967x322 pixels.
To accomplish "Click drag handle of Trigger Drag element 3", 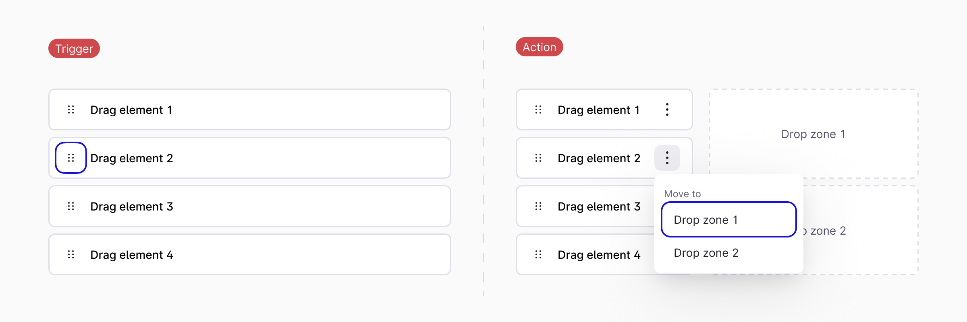I will tap(71, 206).
